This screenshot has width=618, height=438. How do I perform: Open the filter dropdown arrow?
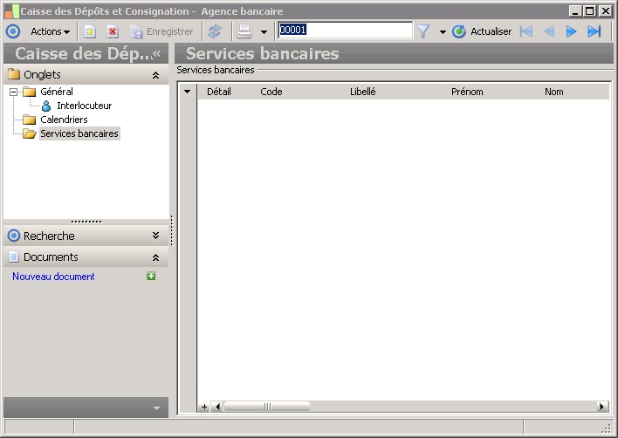[443, 32]
